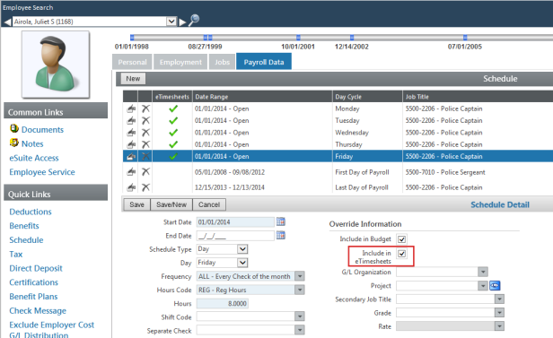Uncheck the Include in Budget checkbox
The height and width of the screenshot is (338, 553).
click(401, 239)
